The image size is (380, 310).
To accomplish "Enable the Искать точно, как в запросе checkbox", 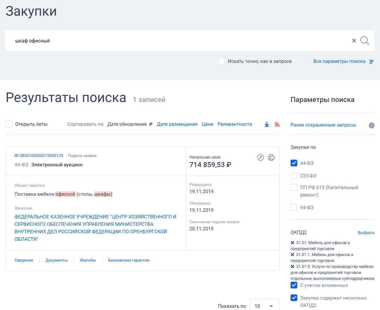I will 221,61.
